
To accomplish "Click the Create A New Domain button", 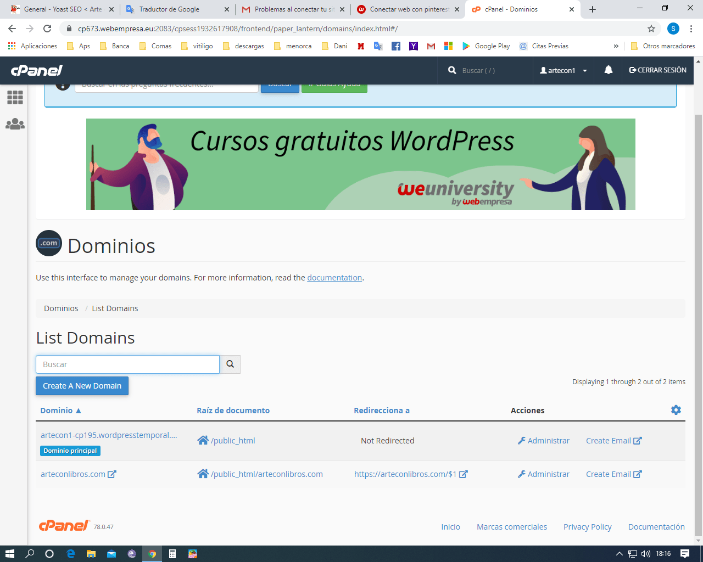I will 82,386.
